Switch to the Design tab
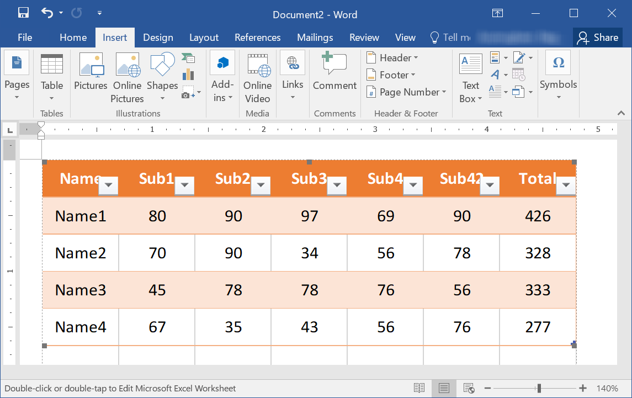Viewport: 632px width, 398px height. coord(158,37)
